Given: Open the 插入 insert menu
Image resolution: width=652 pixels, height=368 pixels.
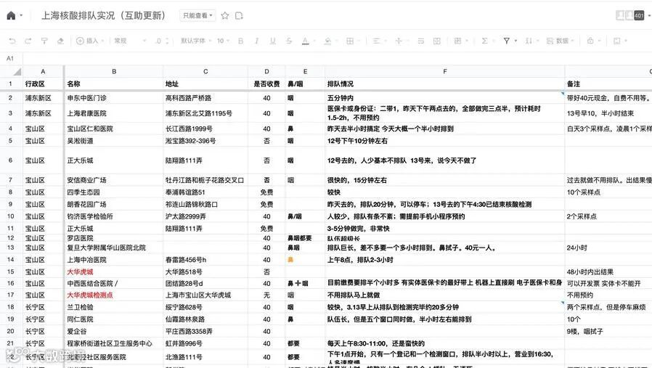Looking at the screenshot, I should point(89,41).
